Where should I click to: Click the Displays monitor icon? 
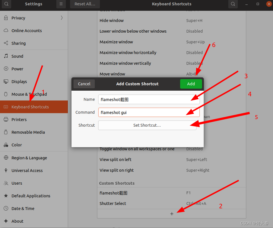tap(6, 81)
